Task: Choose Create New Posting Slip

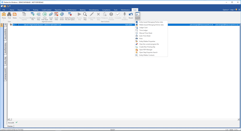Action: pos(147,47)
